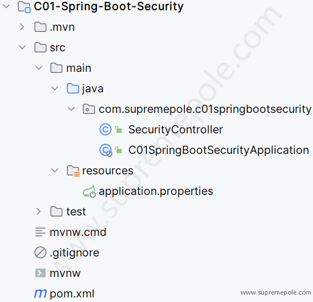
Task: Click the .gitignore ignored-file icon
Action: pyautogui.click(x=40, y=252)
